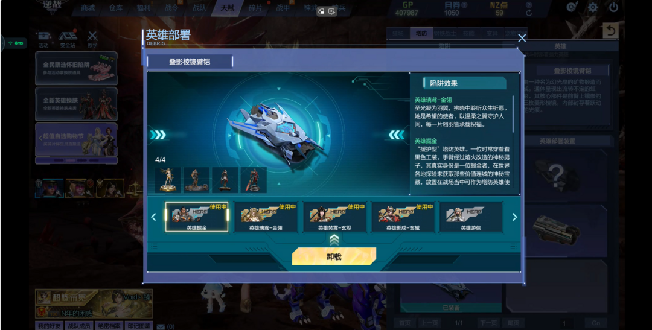Open the settings gear icon

pyautogui.click(x=593, y=7)
